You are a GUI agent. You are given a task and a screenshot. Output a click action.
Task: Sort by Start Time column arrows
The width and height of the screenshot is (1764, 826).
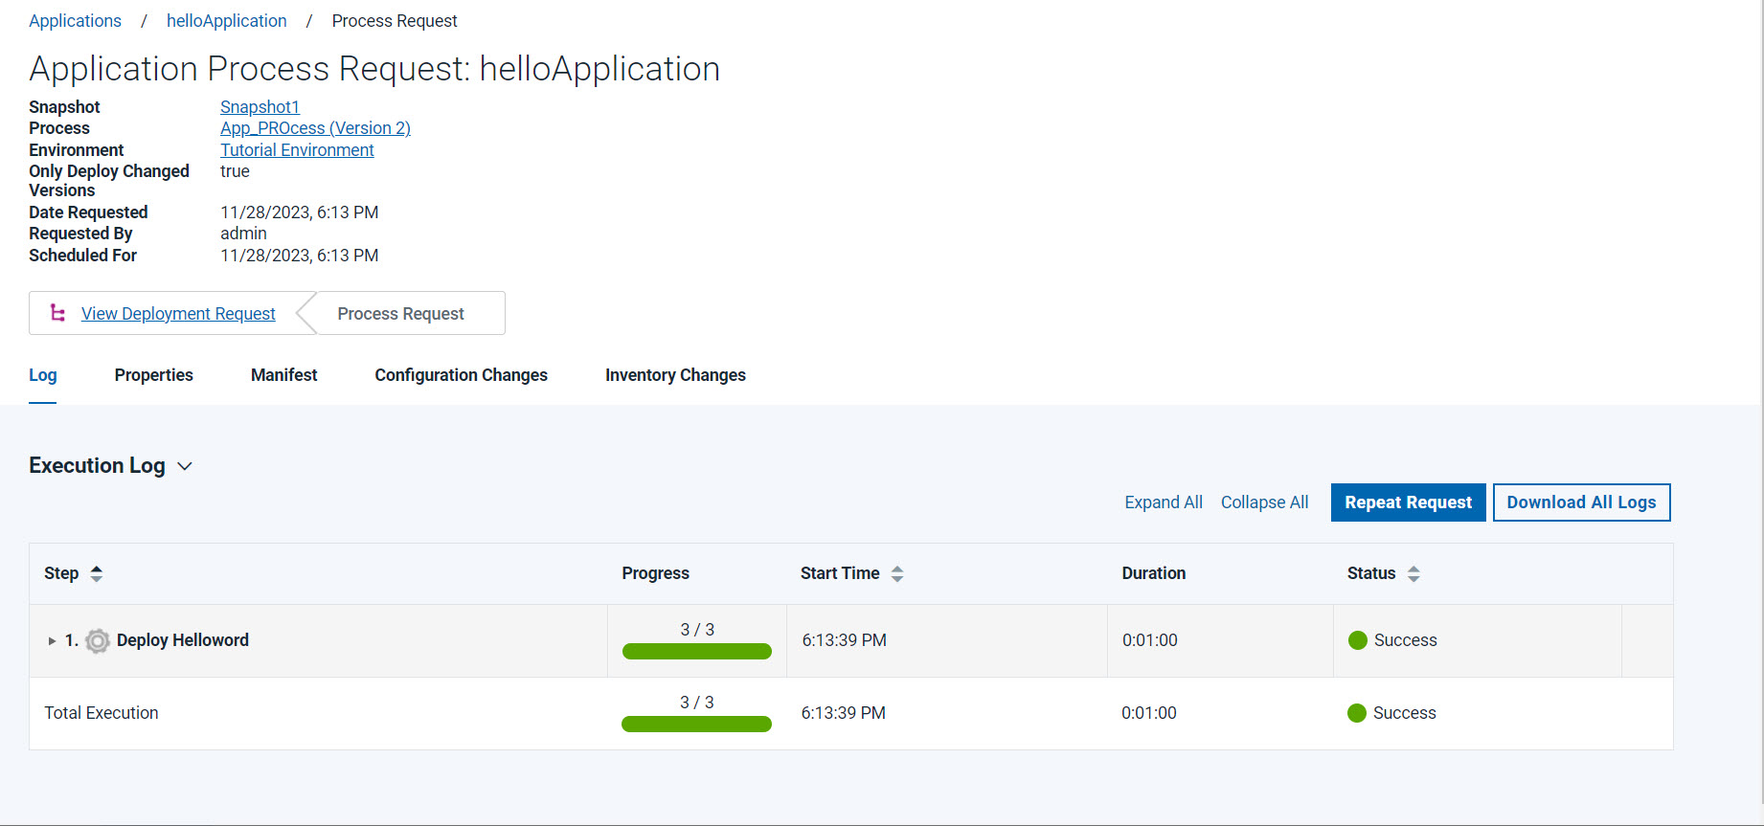click(x=897, y=573)
